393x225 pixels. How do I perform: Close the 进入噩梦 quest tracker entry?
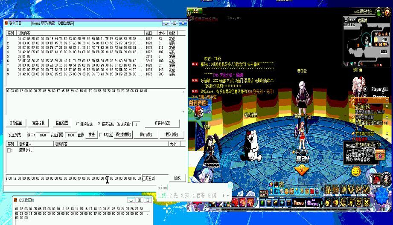[387, 101]
